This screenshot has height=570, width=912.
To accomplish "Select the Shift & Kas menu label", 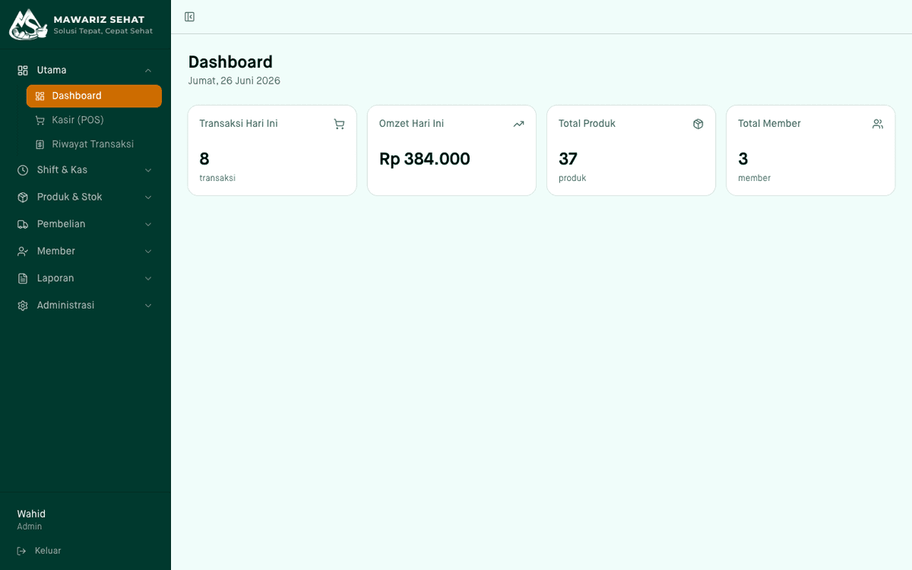I will click(62, 170).
